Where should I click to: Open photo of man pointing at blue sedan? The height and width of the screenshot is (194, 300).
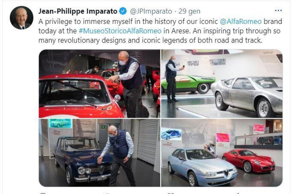tap(99, 153)
